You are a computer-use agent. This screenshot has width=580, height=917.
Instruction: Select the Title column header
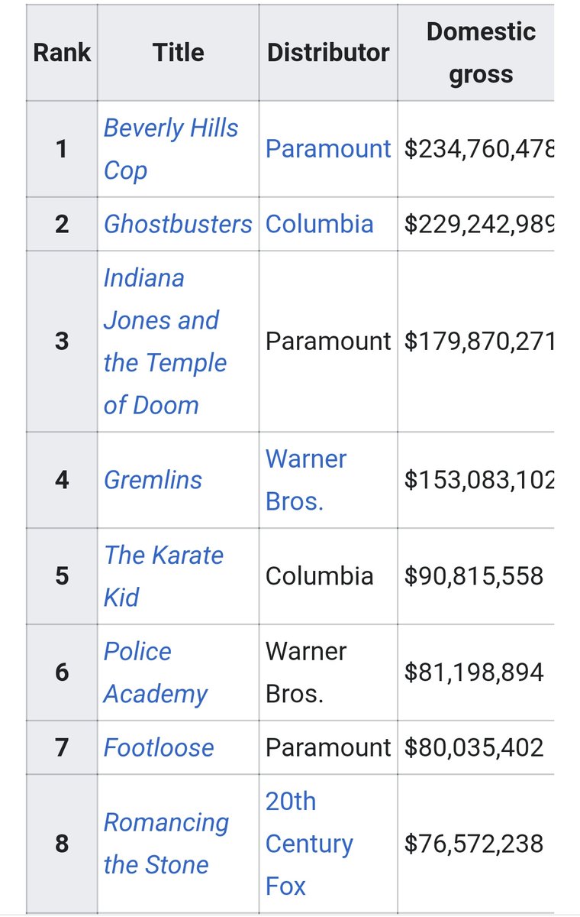coord(178,53)
